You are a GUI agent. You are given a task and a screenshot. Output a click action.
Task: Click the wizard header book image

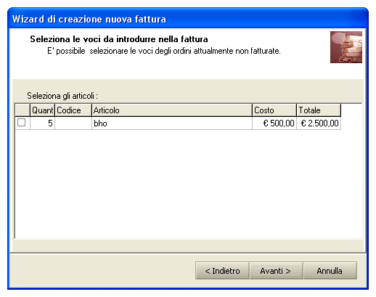point(346,47)
